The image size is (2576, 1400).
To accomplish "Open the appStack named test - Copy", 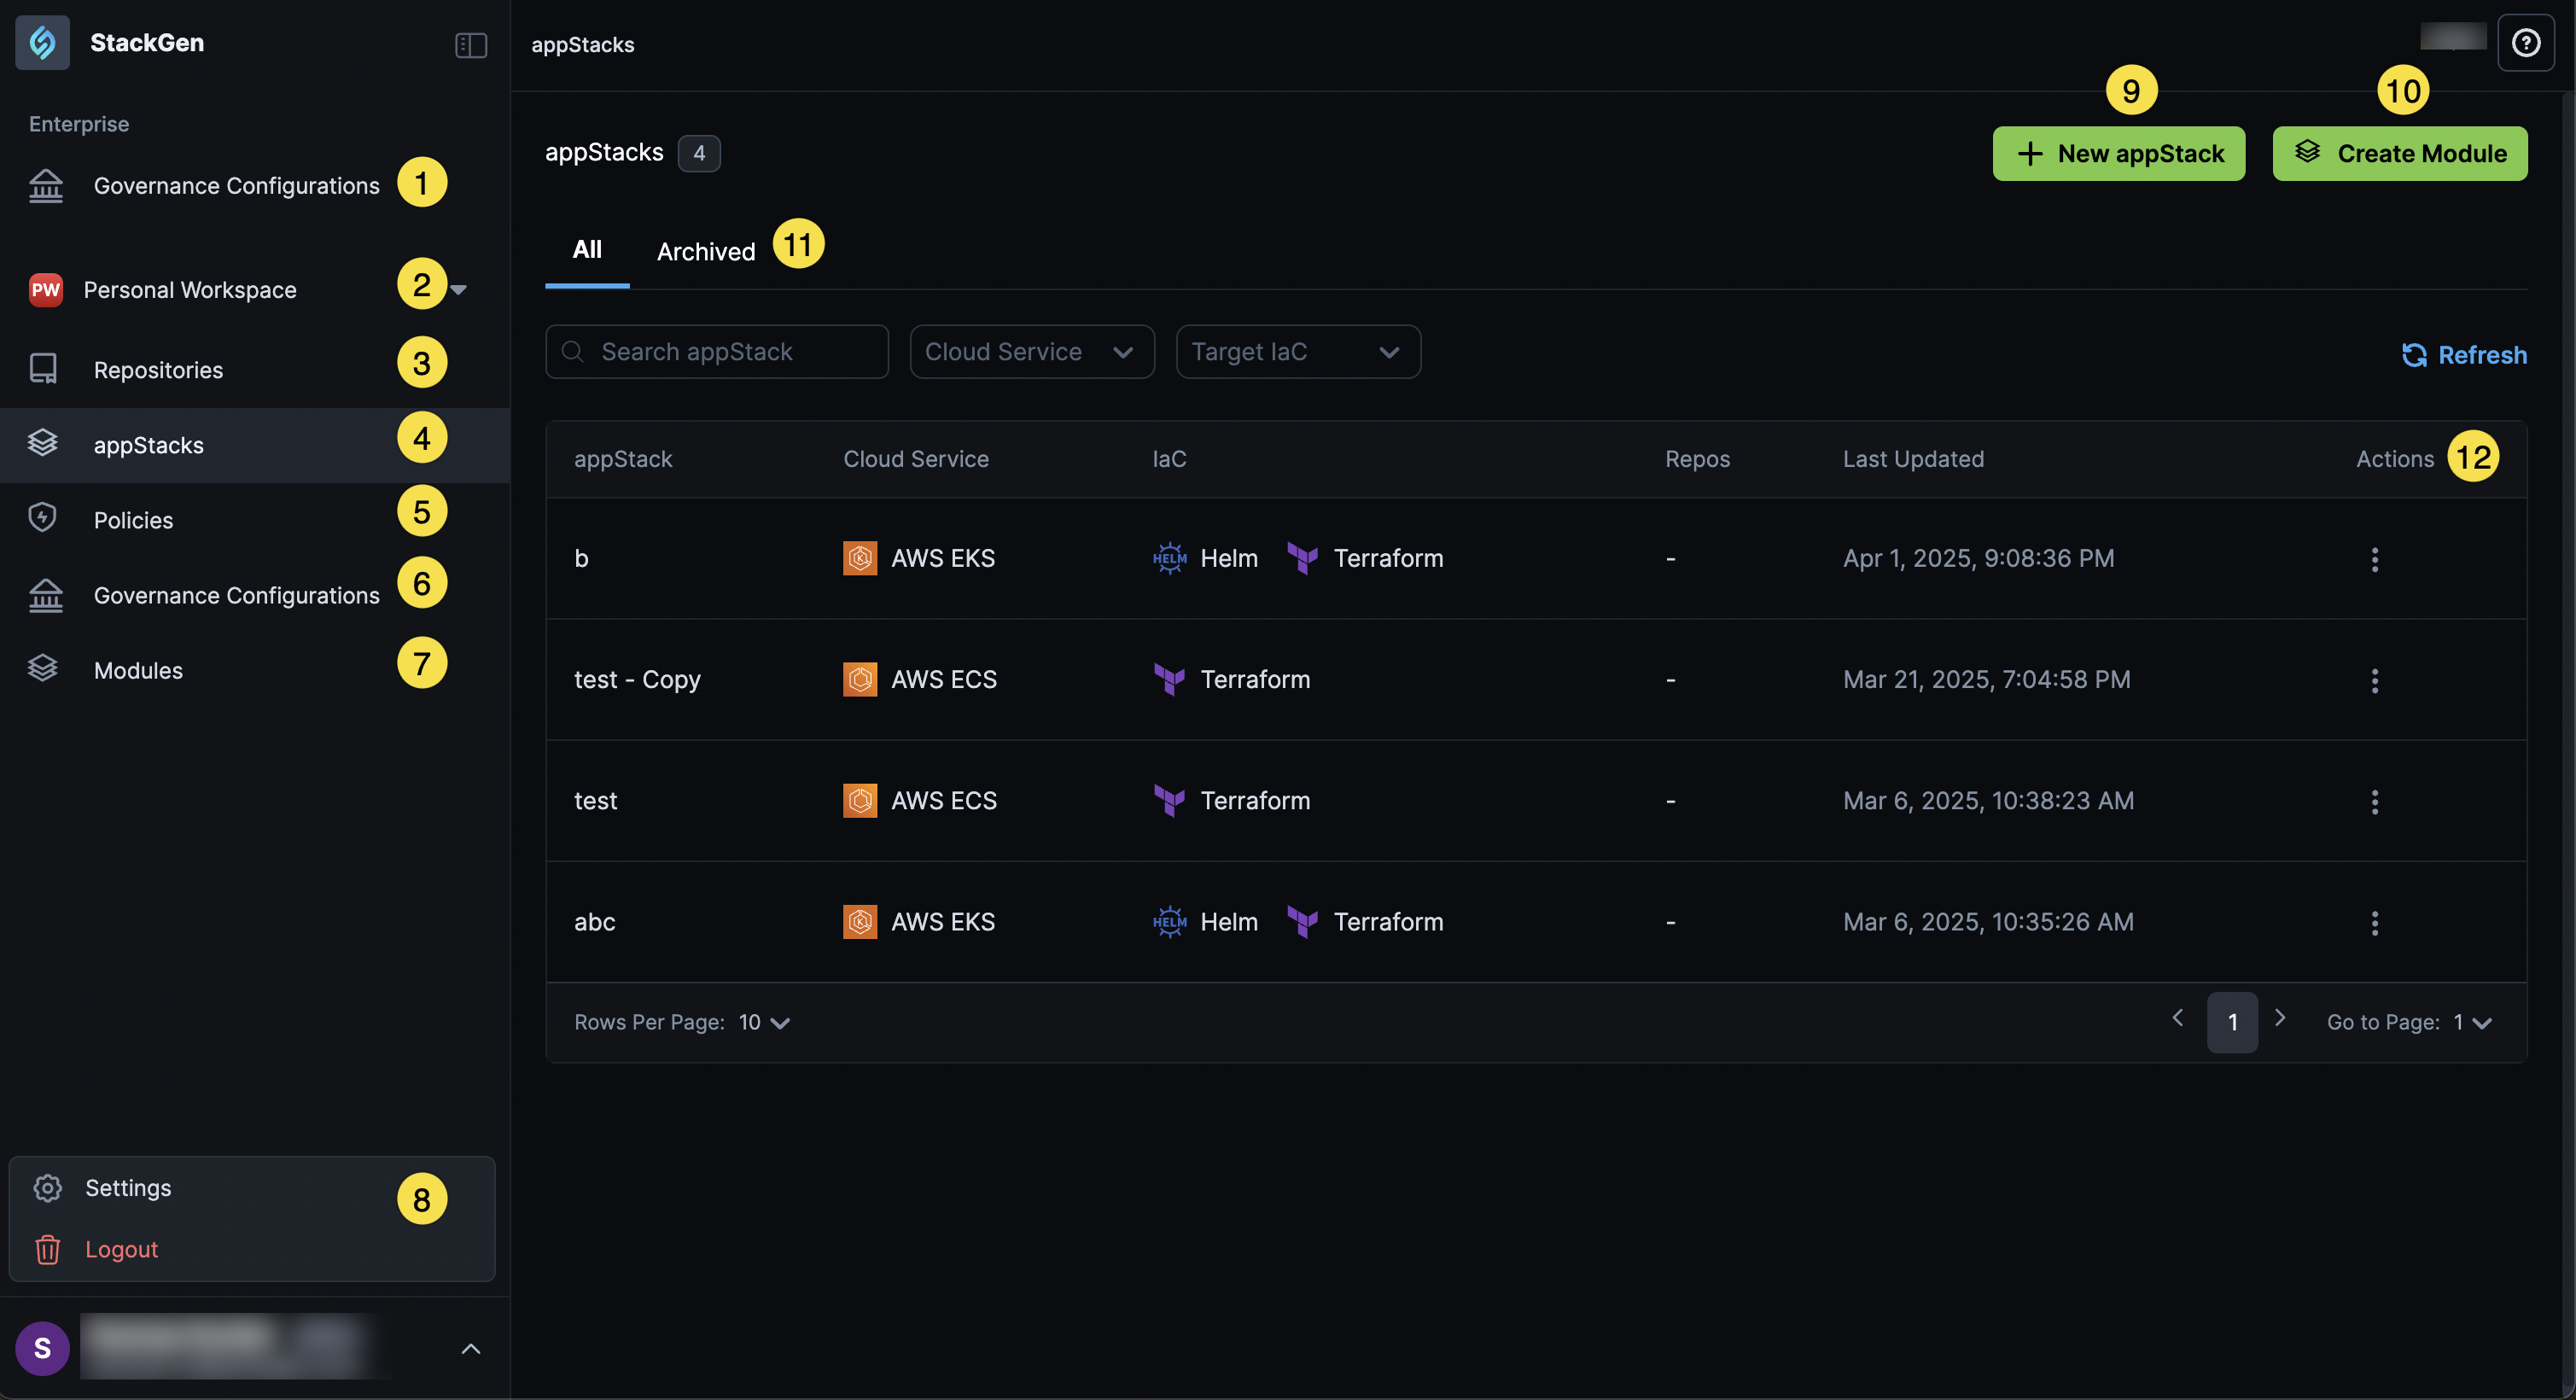I will click(x=637, y=680).
